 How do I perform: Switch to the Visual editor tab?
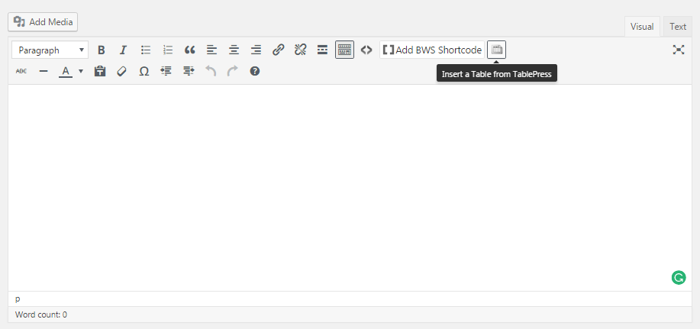click(642, 27)
